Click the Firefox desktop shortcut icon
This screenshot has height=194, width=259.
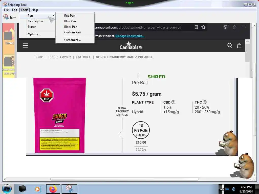pyautogui.click(x=9, y=36)
